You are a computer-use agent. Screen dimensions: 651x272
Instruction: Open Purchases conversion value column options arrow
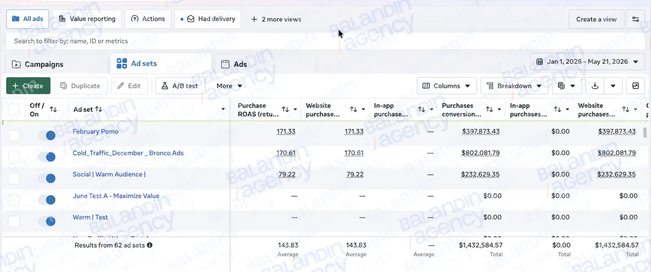coord(499,109)
